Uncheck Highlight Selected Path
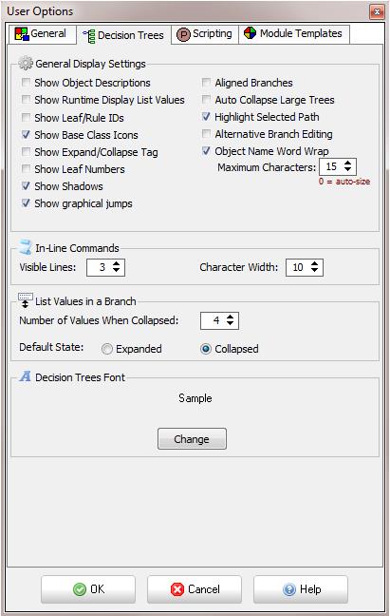 tap(206, 117)
